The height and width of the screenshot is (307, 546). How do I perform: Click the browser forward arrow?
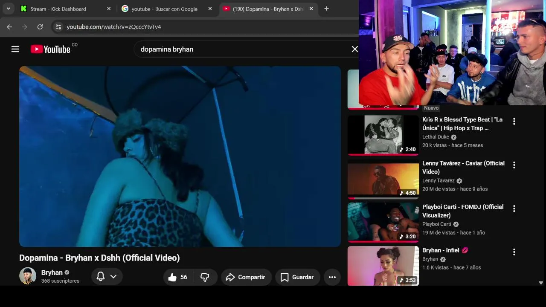(25, 27)
